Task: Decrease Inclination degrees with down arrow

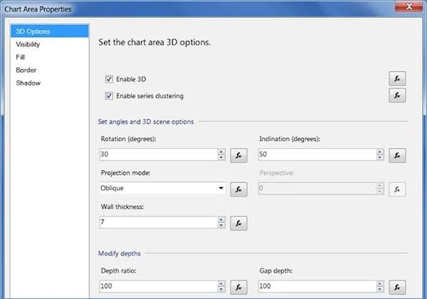Action: click(380, 157)
